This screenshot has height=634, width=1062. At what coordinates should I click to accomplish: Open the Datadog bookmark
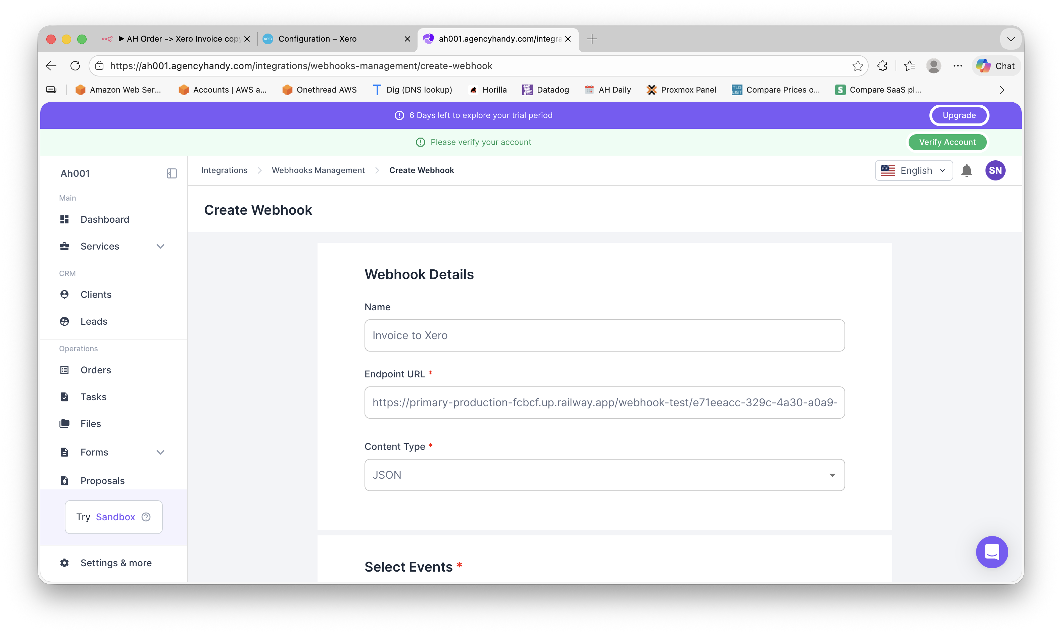[546, 90]
